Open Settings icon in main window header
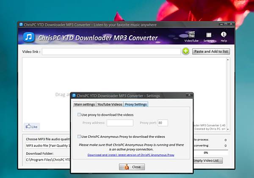This screenshot has height=178, width=254. click(209, 37)
